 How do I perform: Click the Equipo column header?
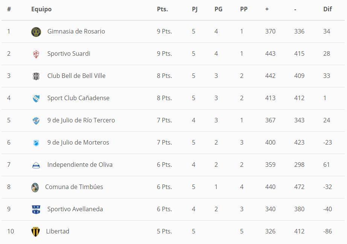tap(41, 9)
